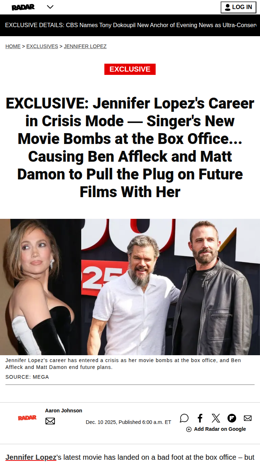The width and height of the screenshot is (260, 463).
Task: Click the article headline text
Action: [x=130, y=148]
